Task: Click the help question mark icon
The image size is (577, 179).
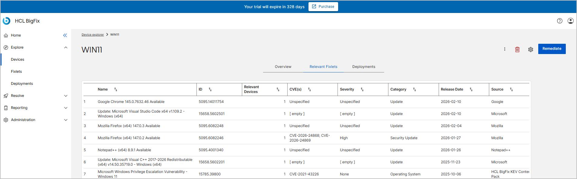Action: [x=559, y=21]
